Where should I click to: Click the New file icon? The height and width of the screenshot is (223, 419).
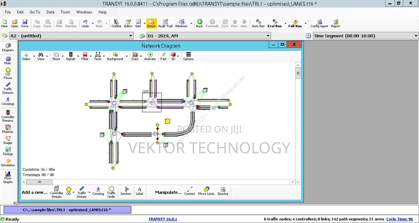pyautogui.click(x=4, y=23)
